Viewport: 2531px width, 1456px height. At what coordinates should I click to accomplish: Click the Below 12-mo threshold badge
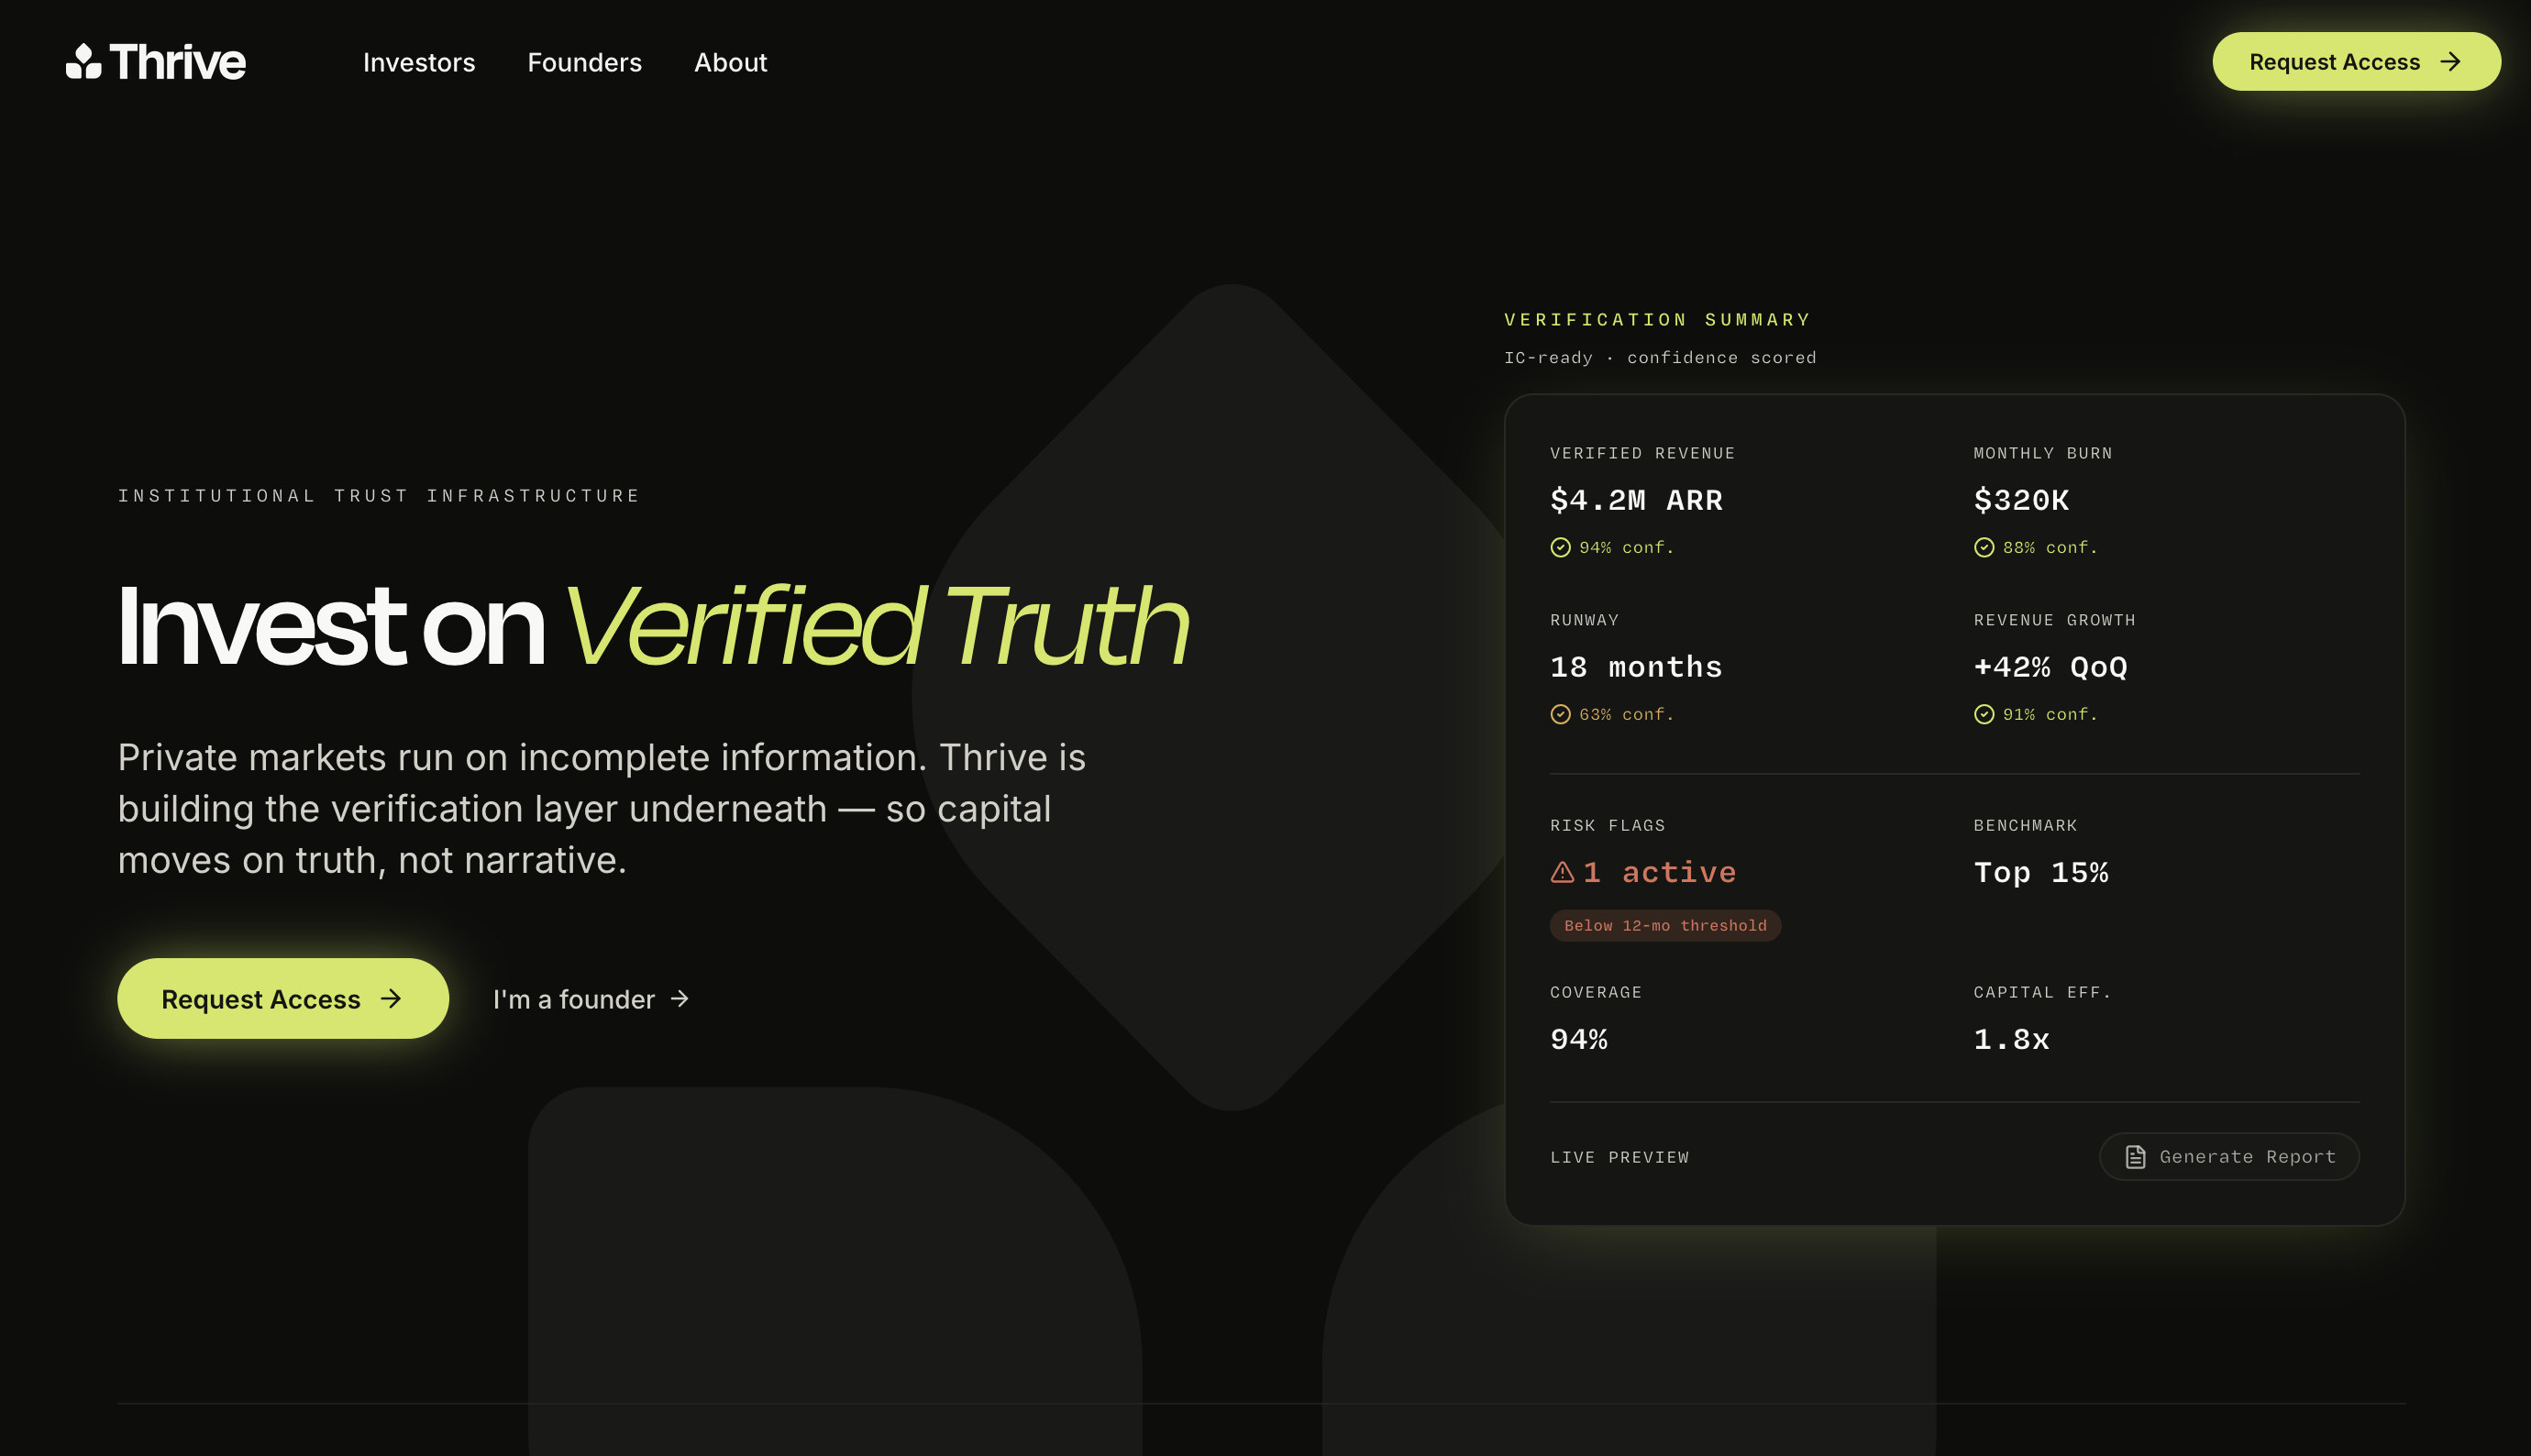point(1665,925)
